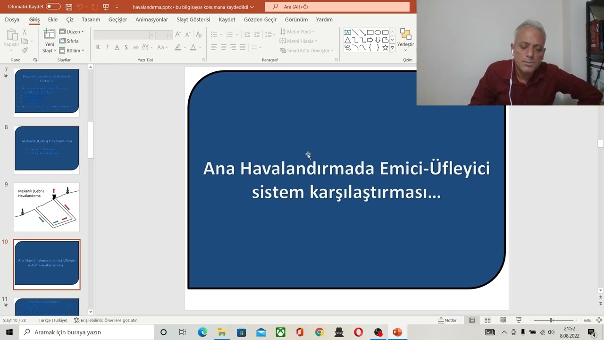
Task: Increase font size icon
Action: 178,34
